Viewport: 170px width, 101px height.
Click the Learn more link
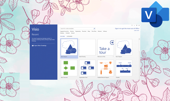[137, 31]
